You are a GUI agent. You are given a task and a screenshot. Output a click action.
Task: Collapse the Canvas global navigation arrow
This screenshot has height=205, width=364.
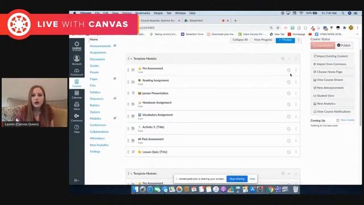77,180
